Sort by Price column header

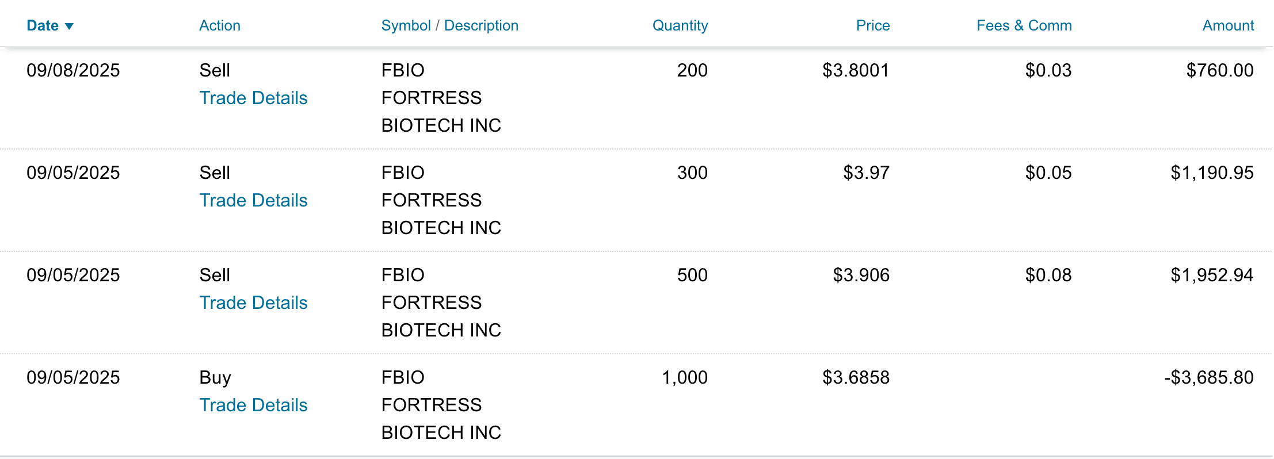[x=872, y=26]
